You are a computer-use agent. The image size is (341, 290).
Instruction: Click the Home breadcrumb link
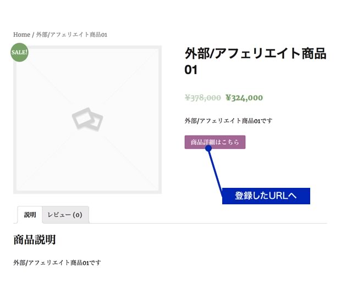coord(21,35)
